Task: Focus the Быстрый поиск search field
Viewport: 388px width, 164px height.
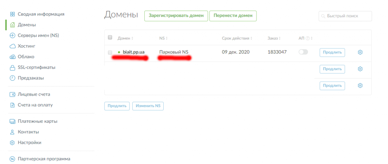Action: 345,16
